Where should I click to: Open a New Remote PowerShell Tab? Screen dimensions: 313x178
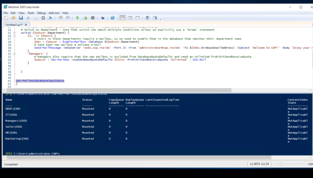(x=103, y=18)
